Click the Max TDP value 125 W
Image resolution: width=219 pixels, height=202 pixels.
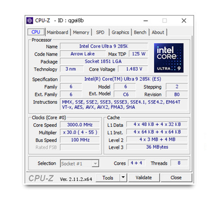pyautogui.click(x=138, y=54)
